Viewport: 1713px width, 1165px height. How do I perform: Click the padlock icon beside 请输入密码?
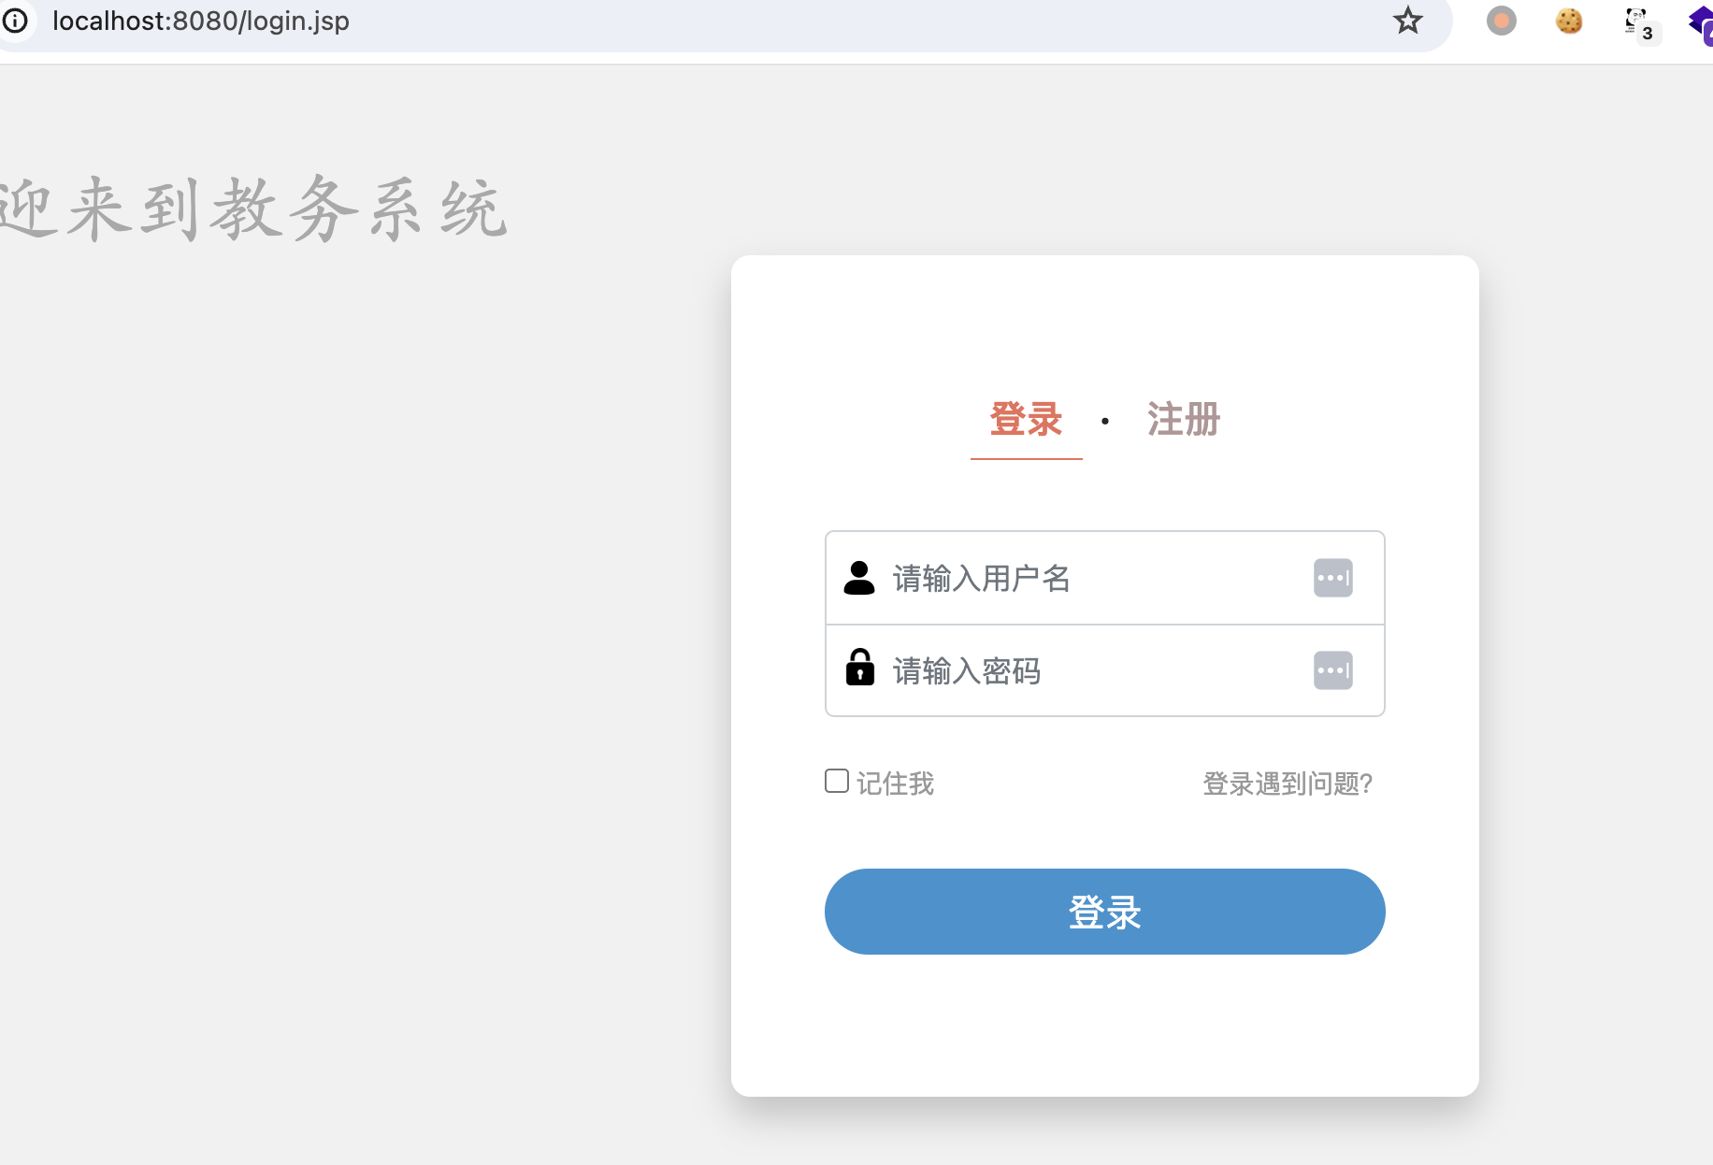click(x=859, y=668)
